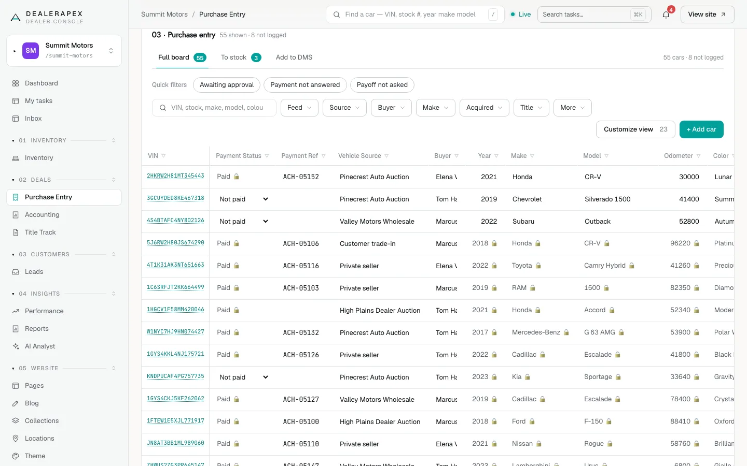The height and width of the screenshot is (466, 747).
Task: Click the Locations pin icon
Action: [16, 439]
